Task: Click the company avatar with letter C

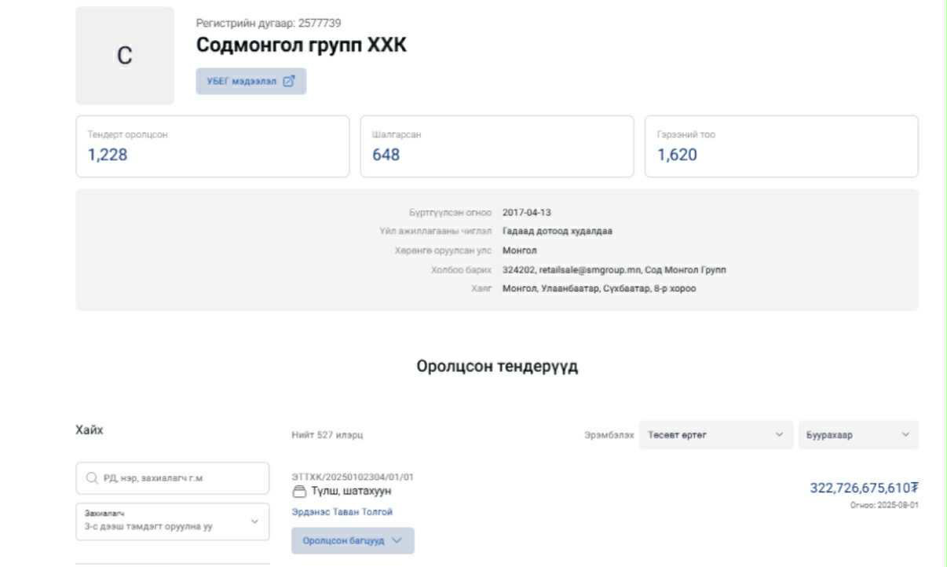Action: point(125,56)
